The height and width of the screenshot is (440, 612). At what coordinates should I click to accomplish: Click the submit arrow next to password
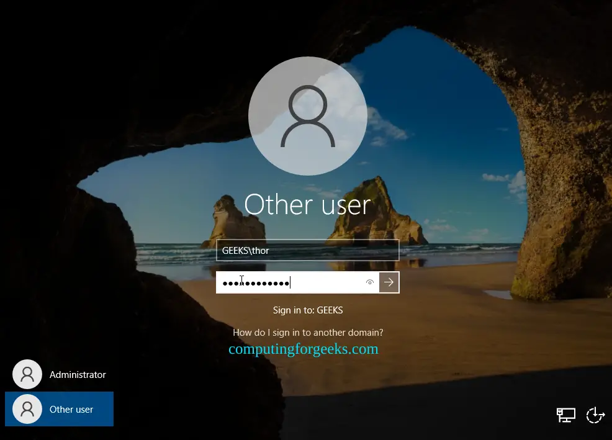[389, 282]
